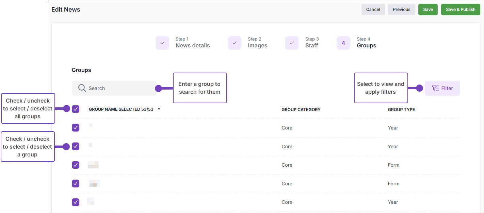484x213 pixels.
Task: Click the Step 1 checkmark icon
Action: click(x=162, y=43)
